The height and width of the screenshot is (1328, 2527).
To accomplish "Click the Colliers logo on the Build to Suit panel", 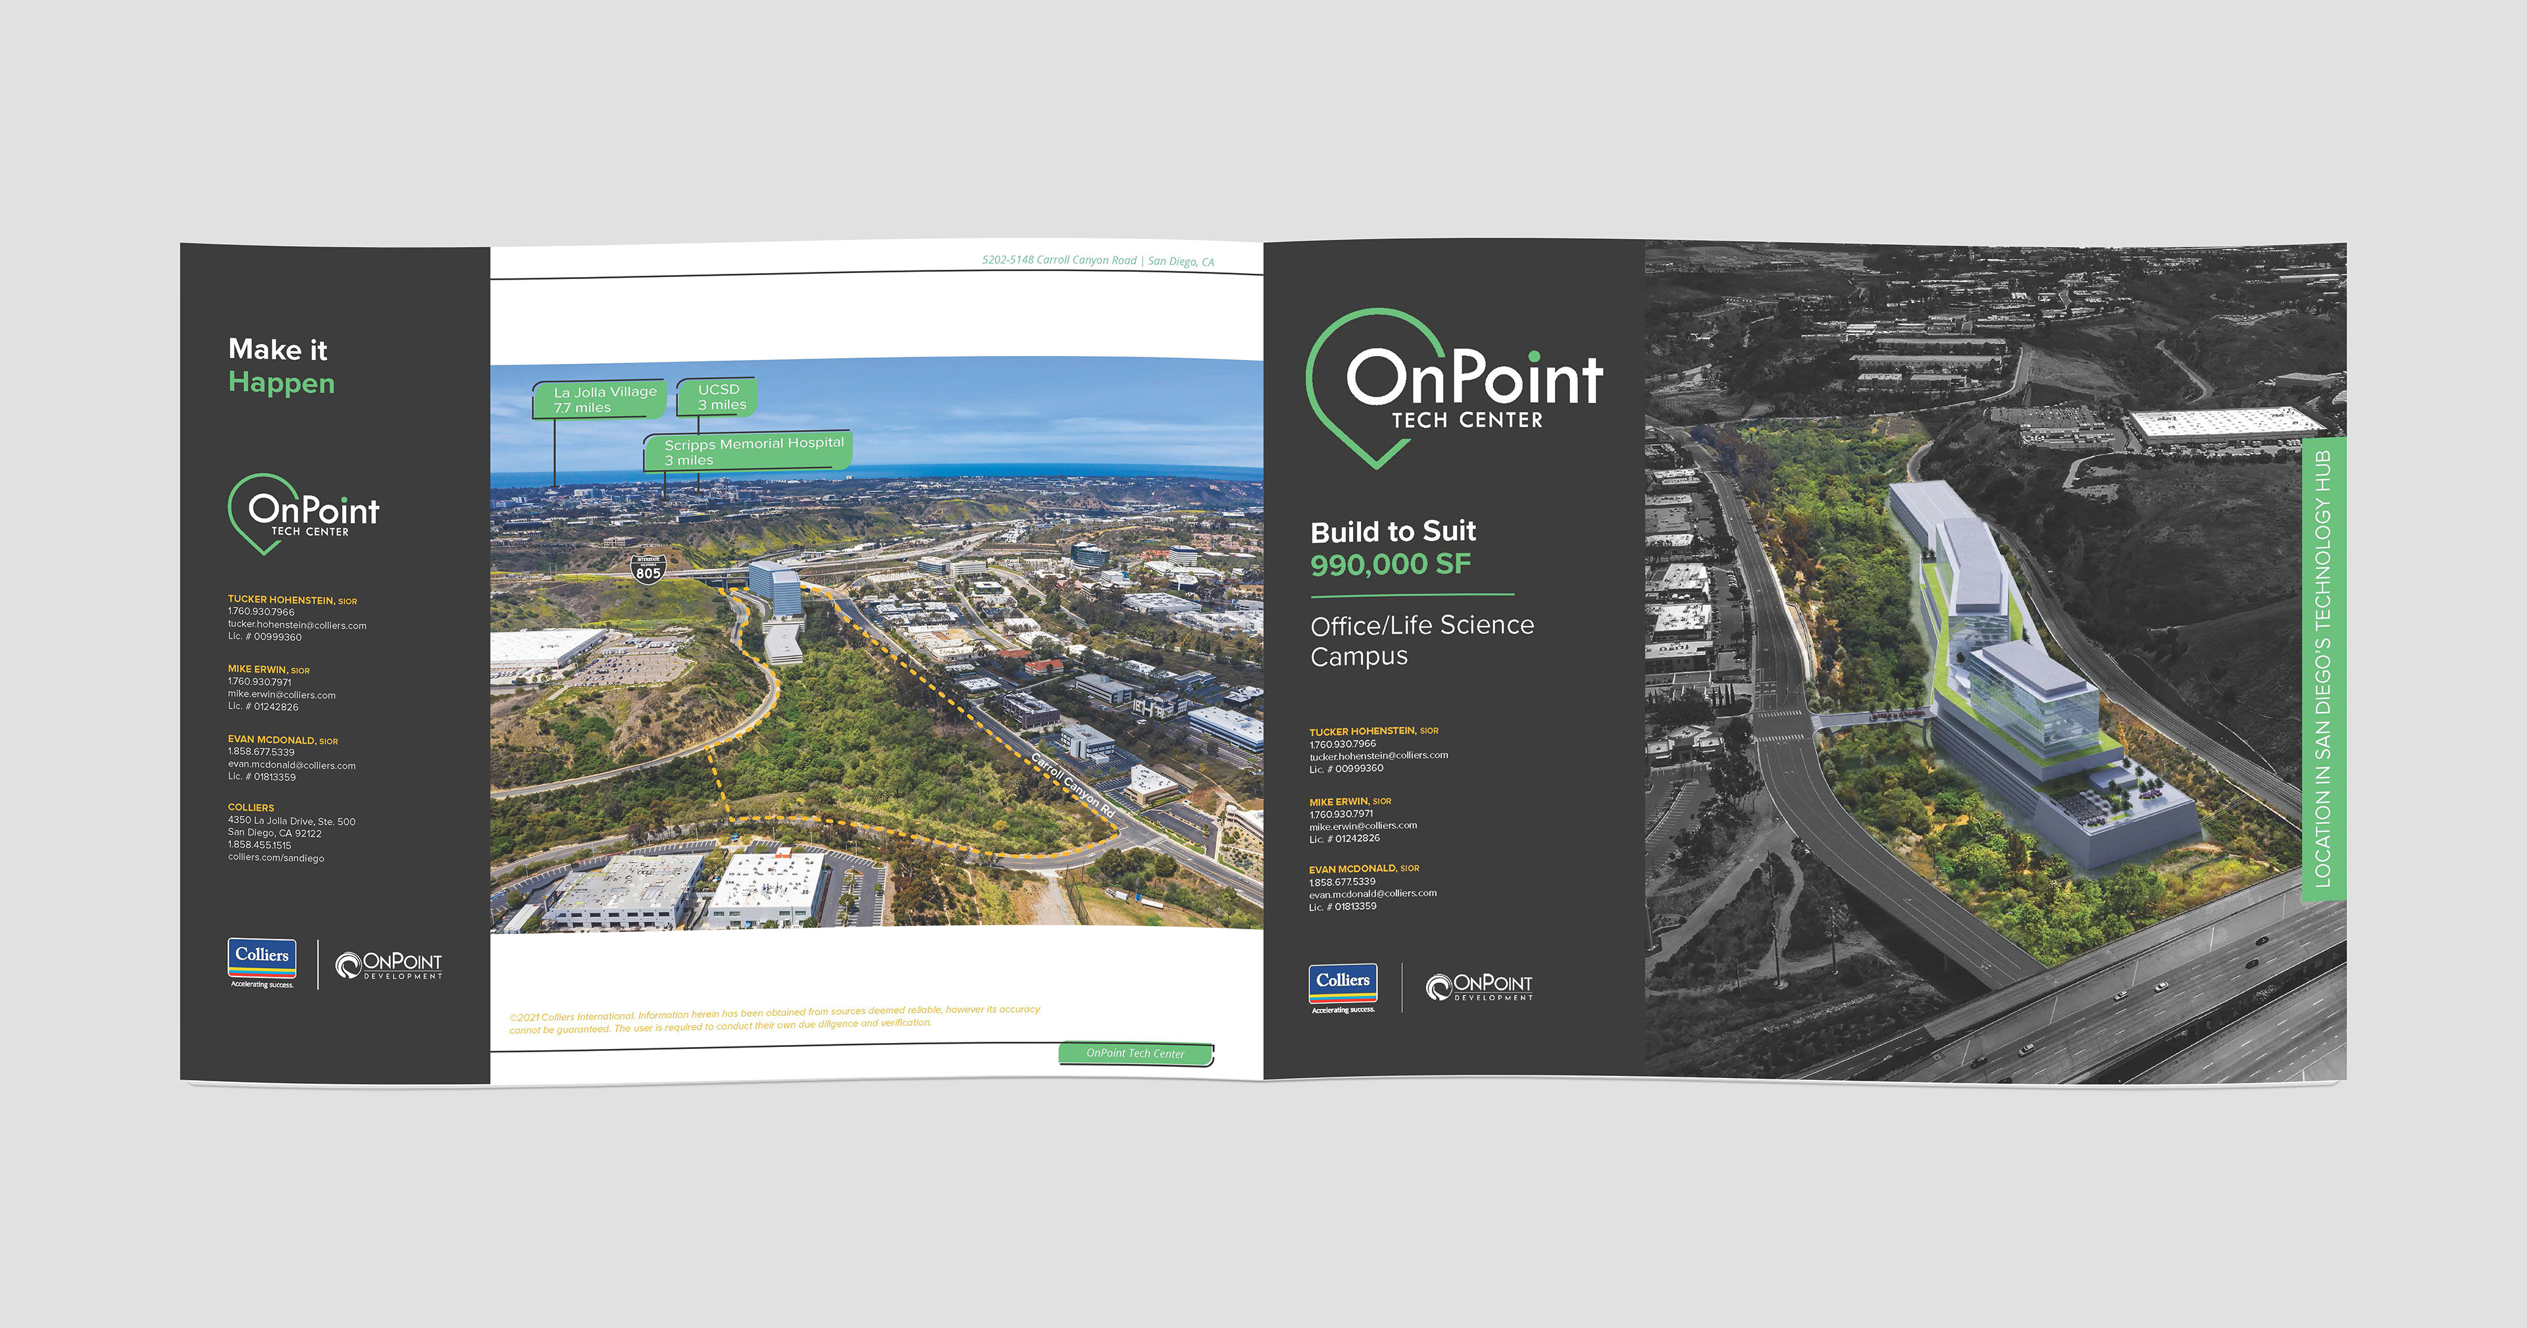I will pyautogui.click(x=1343, y=988).
